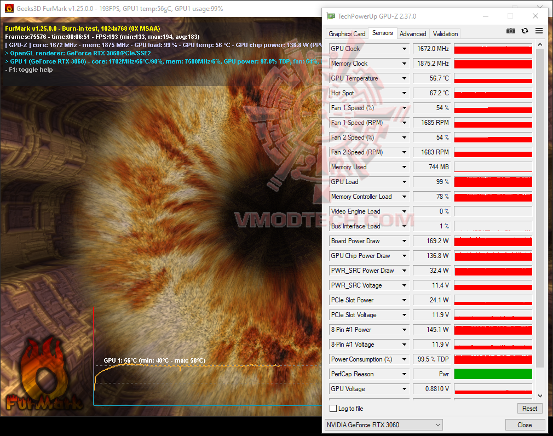Click the green PerfCap Reason bar
Viewport: 553px width, 436px height.
493,374
